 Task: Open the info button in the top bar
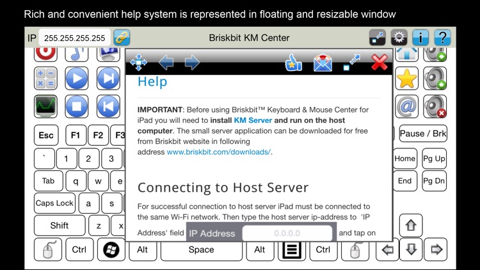420,38
